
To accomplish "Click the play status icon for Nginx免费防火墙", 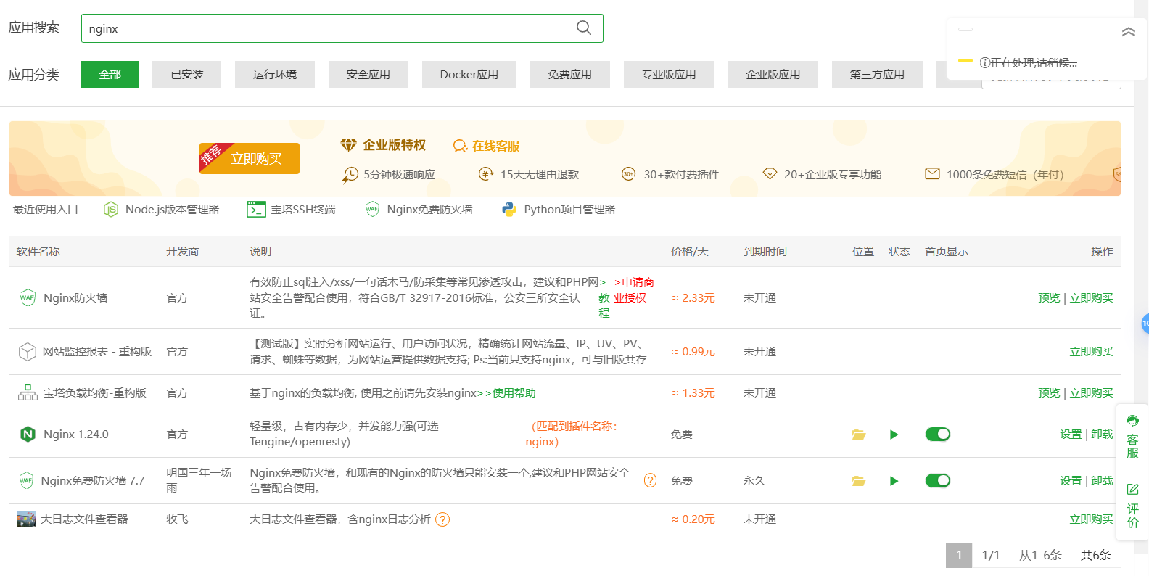I will click(894, 481).
